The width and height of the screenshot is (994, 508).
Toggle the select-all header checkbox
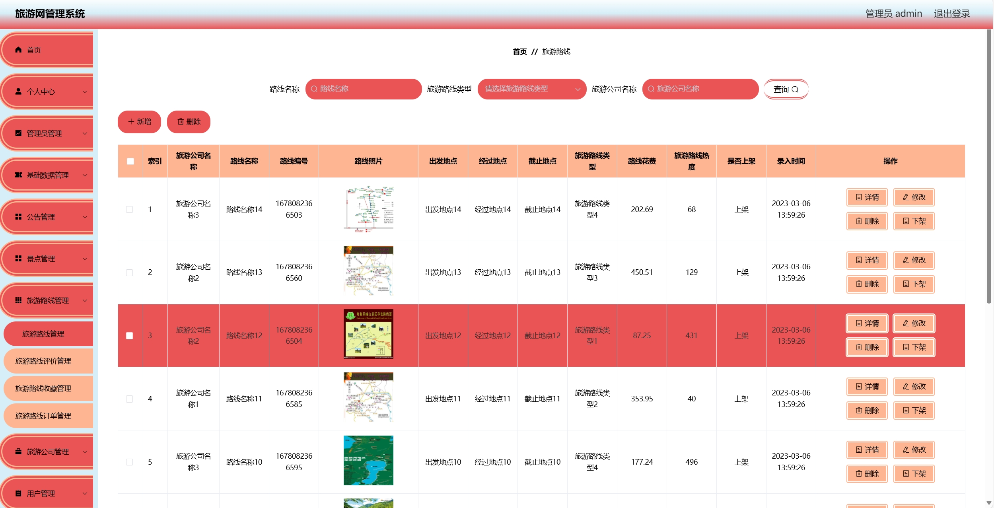pos(130,161)
